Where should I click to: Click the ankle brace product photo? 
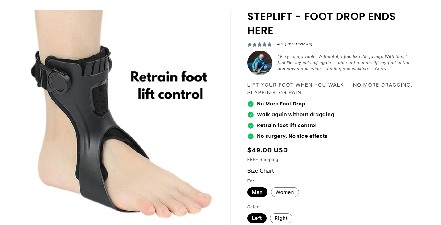pyautogui.click(x=119, y=117)
